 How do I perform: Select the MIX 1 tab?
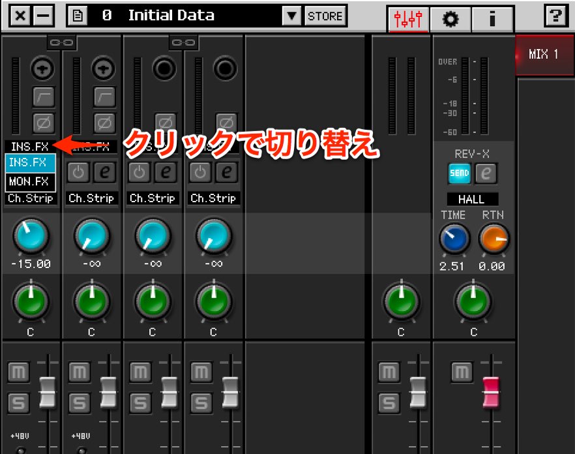tap(545, 55)
